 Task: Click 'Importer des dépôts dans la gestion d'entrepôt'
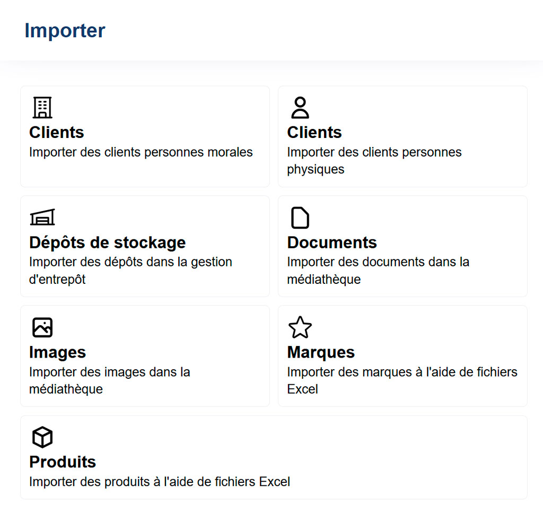pos(130,271)
